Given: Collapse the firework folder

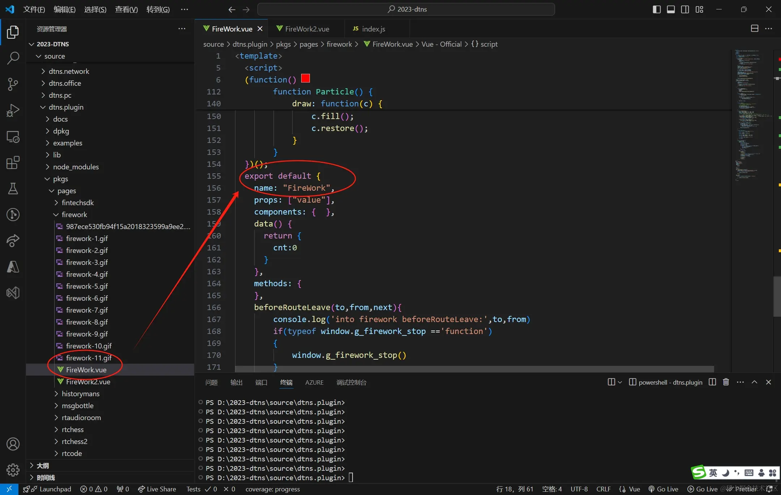Looking at the screenshot, I should pyautogui.click(x=74, y=215).
